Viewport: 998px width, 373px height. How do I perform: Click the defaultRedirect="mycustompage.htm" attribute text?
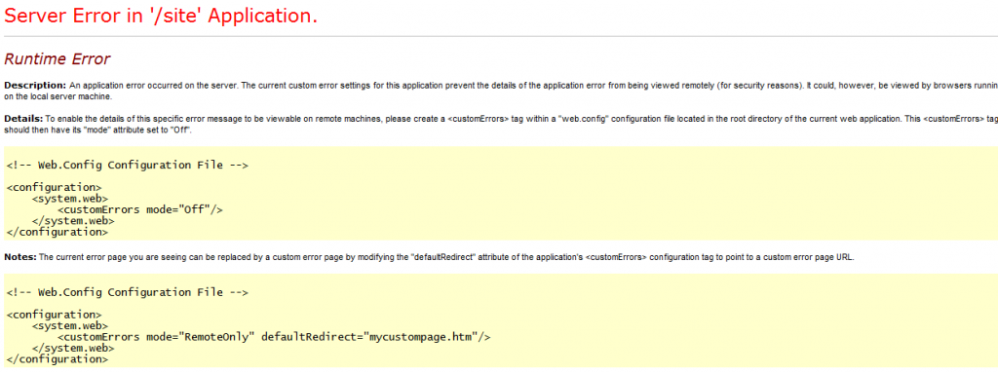click(369, 337)
